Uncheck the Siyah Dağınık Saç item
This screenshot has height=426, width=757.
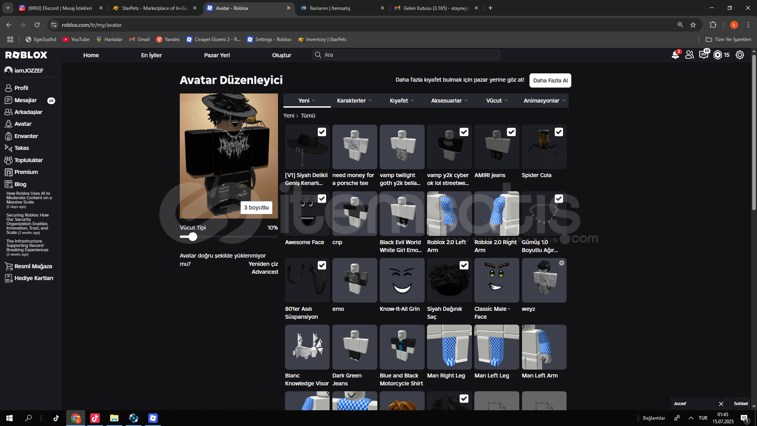(464, 265)
